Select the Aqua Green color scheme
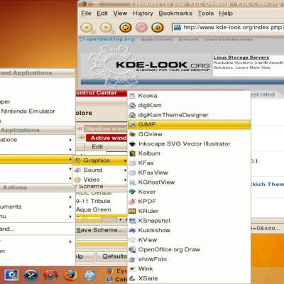The width and height of the screenshot is (284, 284). (x=94, y=209)
